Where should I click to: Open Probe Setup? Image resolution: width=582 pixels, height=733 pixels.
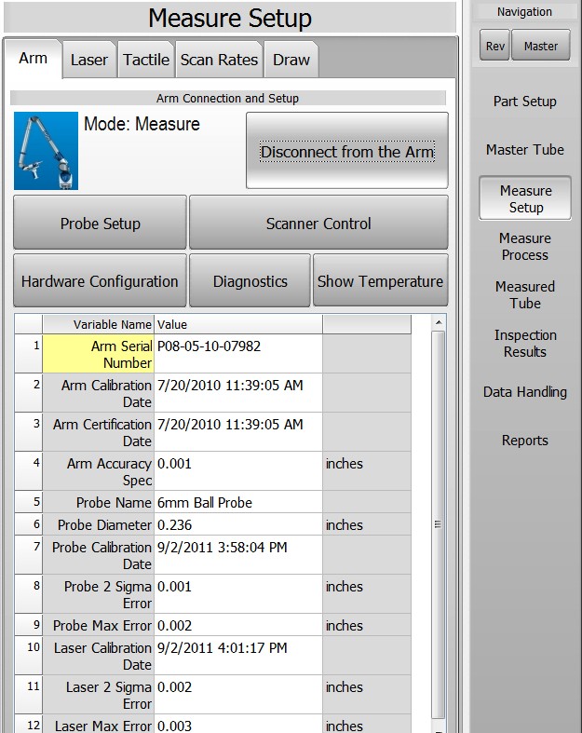click(100, 224)
